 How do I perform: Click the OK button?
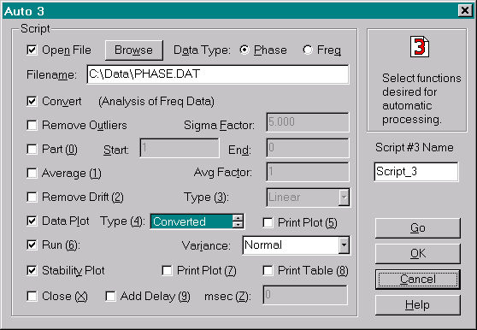tap(418, 254)
